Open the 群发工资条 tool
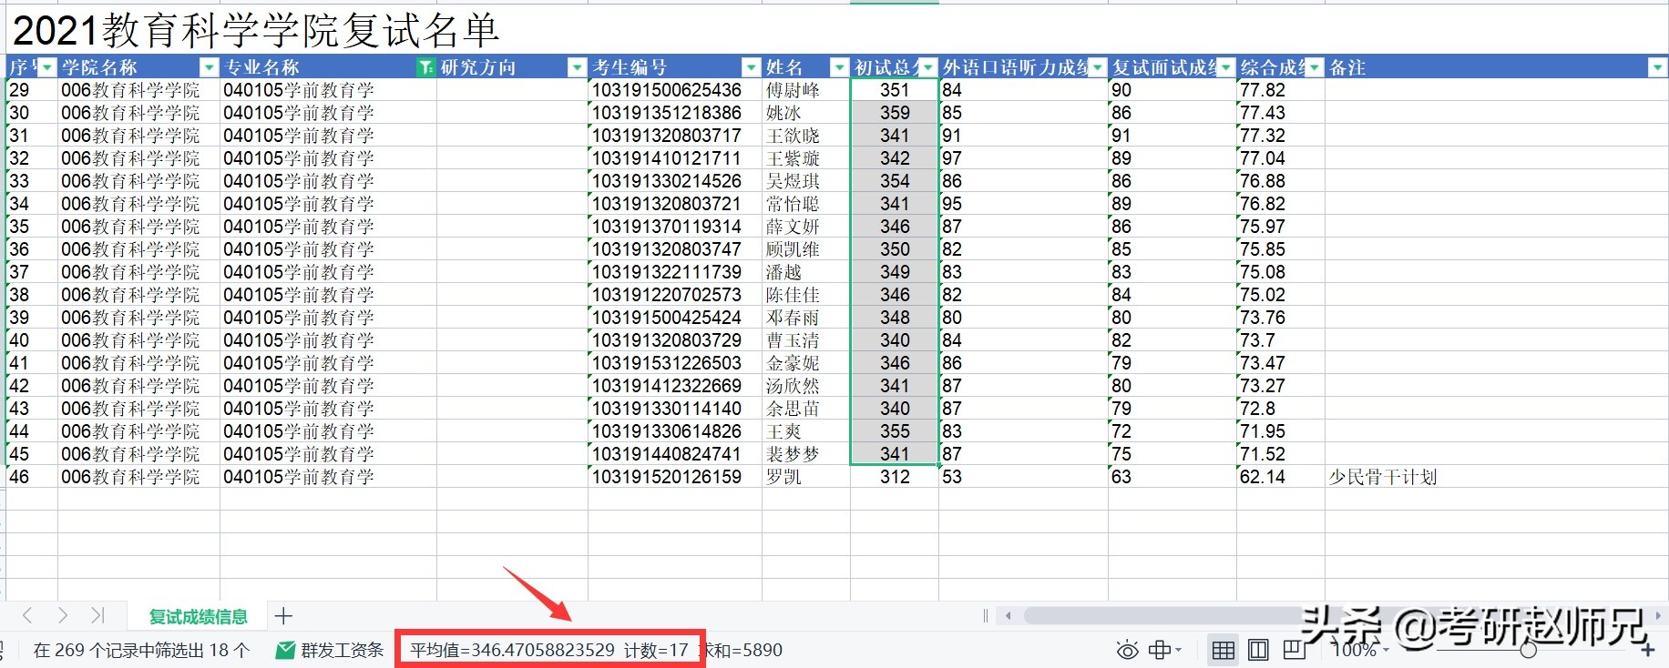This screenshot has height=668, width=1669. (x=331, y=650)
